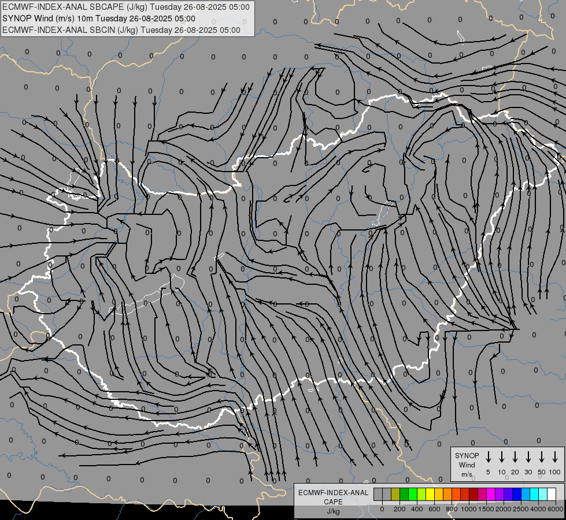
Task: Pick the wind arrow for 100 m/s
Action: pos(555,457)
